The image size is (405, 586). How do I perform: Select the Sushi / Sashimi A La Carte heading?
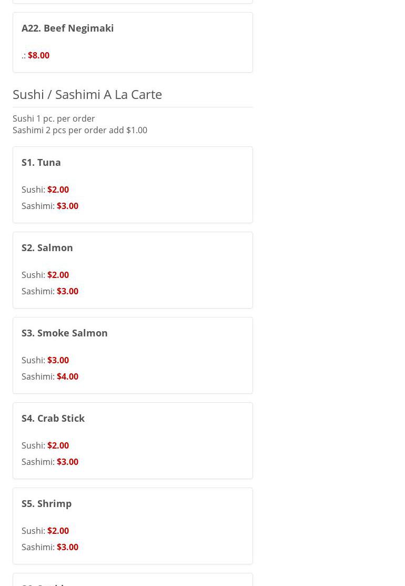point(87,94)
